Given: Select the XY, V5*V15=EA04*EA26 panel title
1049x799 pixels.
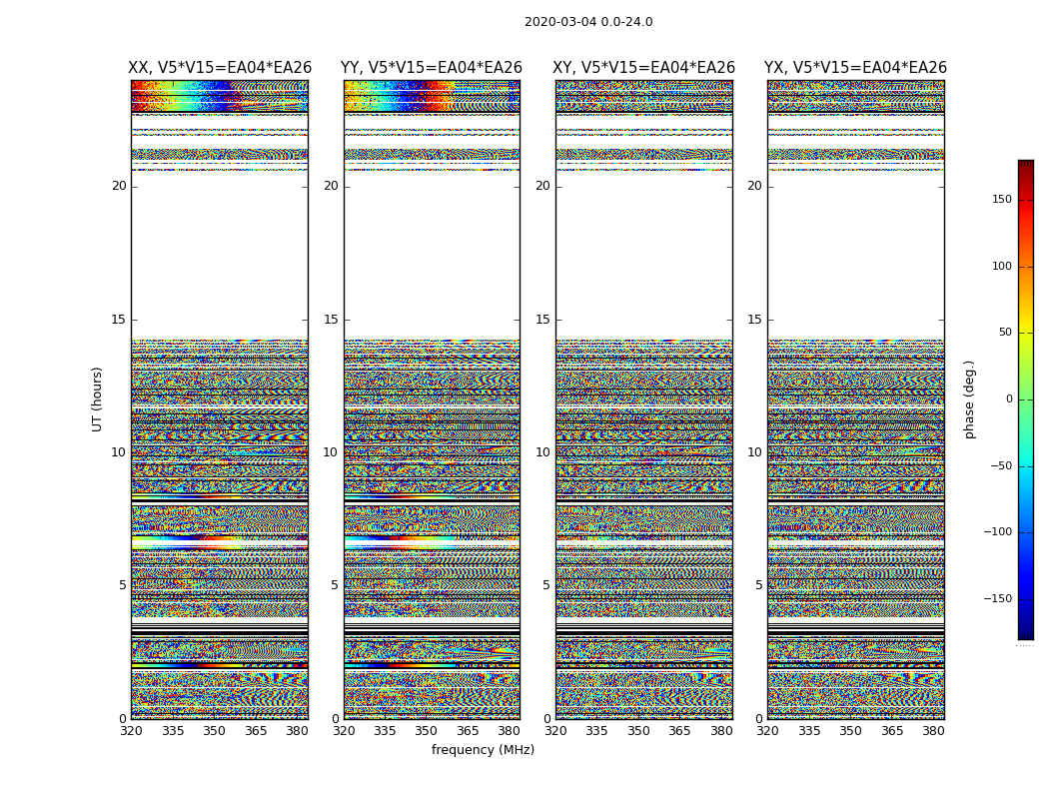Looking at the screenshot, I should click(643, 68).
